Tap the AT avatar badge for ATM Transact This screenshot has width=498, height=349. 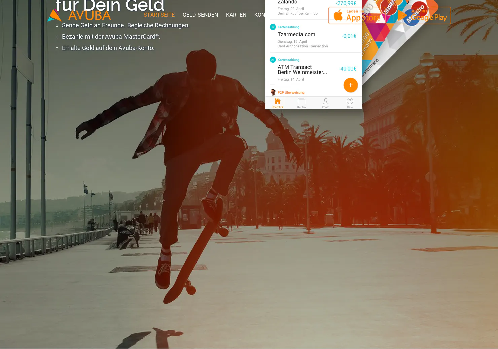click(x=273, y=60)
